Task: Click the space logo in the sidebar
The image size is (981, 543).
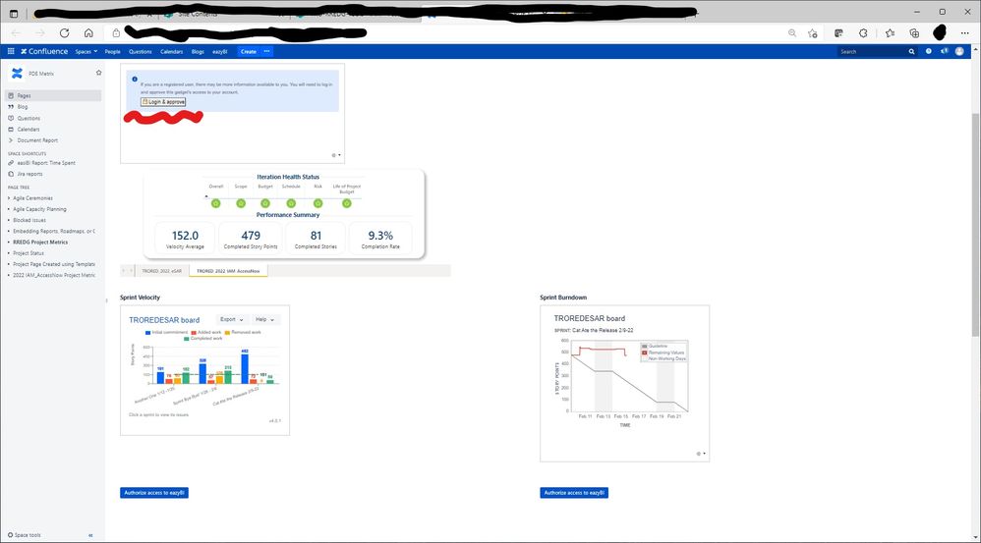Action: [x=17, y=73]
